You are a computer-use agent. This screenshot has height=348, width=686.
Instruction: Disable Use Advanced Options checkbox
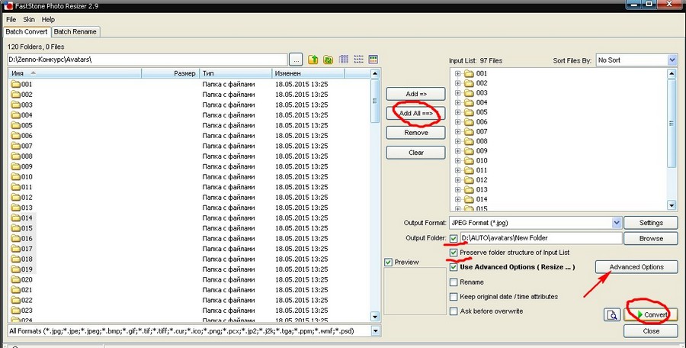coord(454,267)
